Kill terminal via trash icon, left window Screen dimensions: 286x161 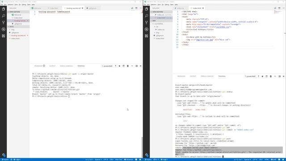pos(128,66)
